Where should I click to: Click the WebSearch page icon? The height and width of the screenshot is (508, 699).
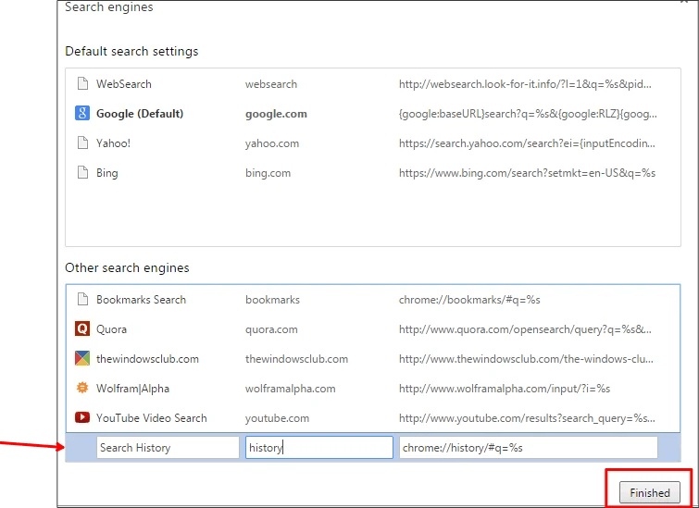(82, 83)
